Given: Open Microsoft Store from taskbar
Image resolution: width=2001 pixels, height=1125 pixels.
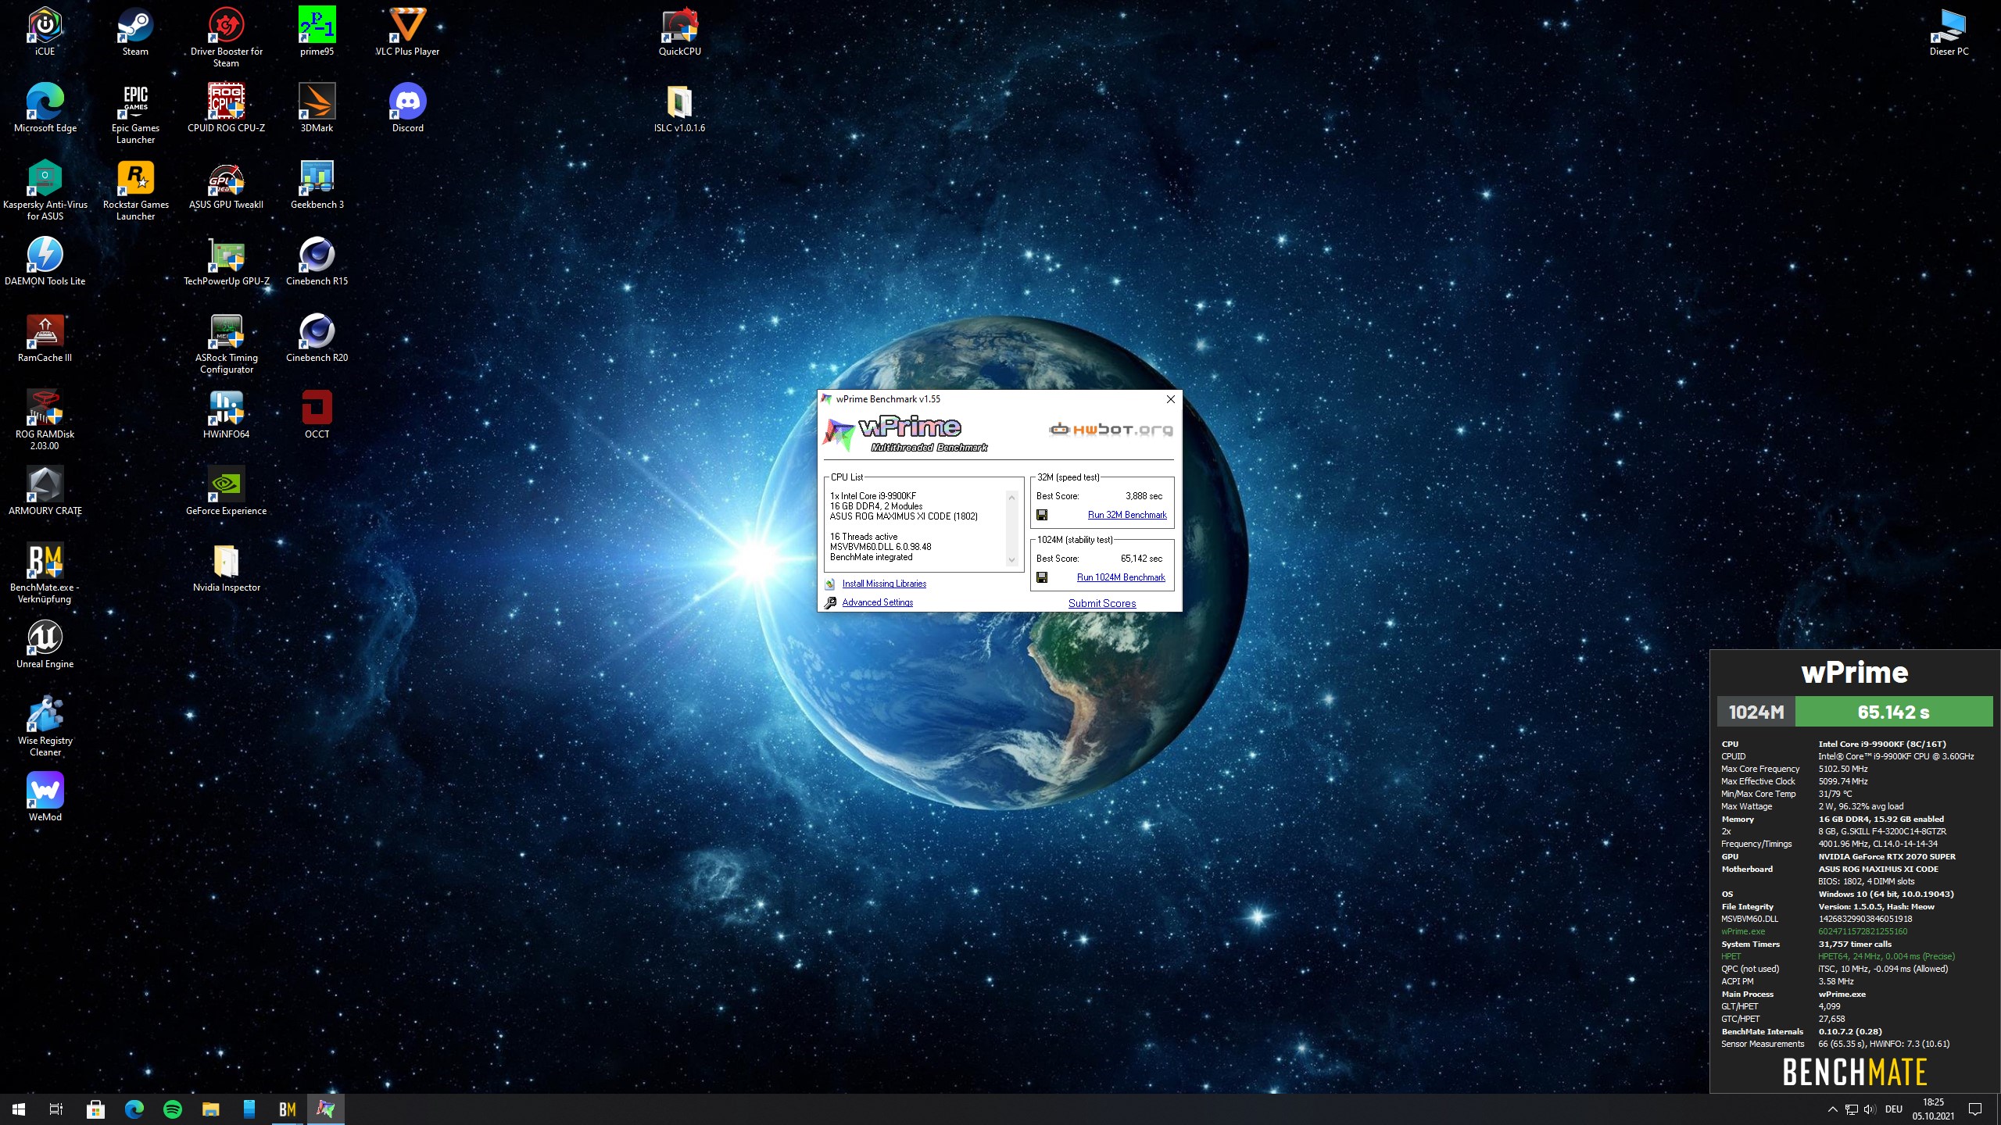Looking at the screenshot, I should 95,1109.
